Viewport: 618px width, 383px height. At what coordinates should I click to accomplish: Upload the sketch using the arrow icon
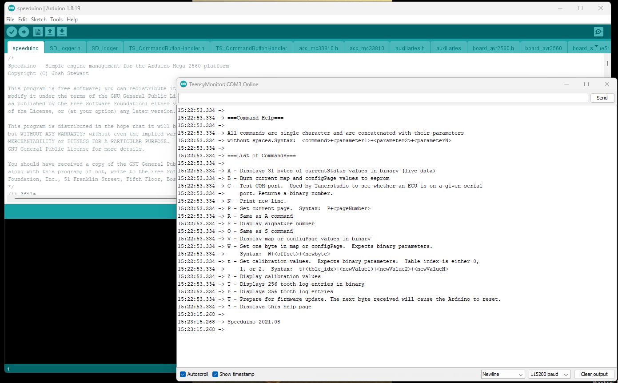[x=24, y=32]
